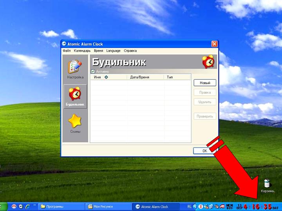The width and height of the screenshot is (282, 211).
Task: Click the Удалить button
Action: click(205, 102)
